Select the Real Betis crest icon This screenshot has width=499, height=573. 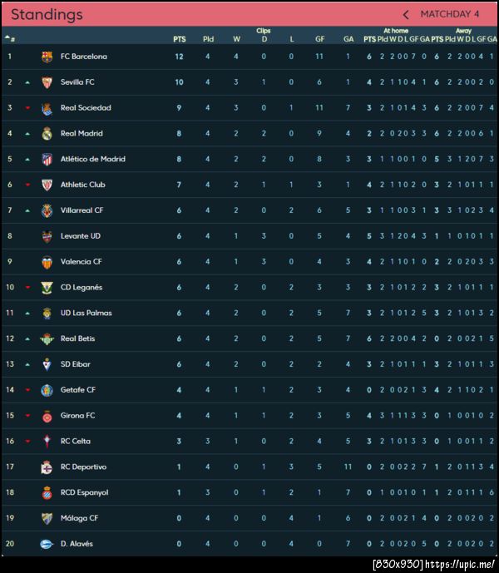47,338
